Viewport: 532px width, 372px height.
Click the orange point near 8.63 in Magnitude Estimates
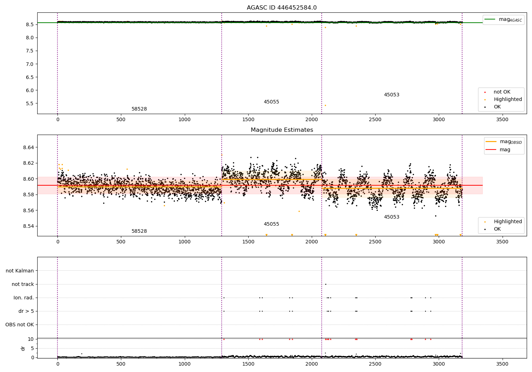coord(222,155)
